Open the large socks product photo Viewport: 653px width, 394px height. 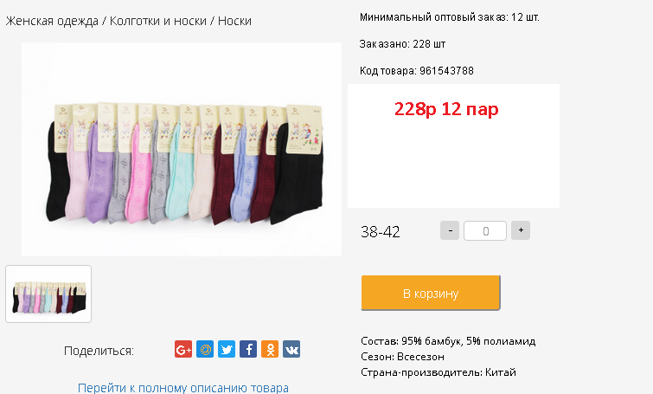[x=182, y=149]
